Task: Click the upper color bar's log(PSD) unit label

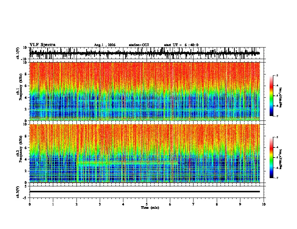Action: pos(280,98)
